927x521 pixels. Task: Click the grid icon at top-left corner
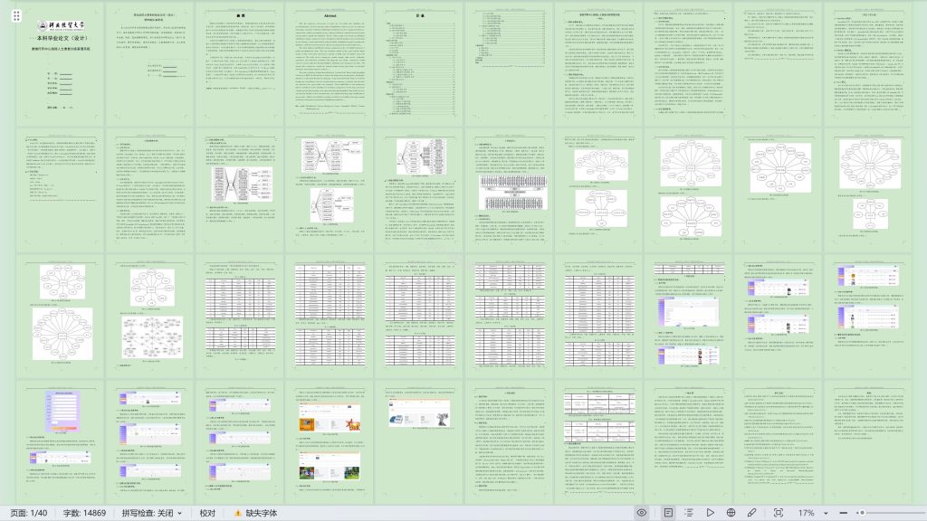(16, 16)
